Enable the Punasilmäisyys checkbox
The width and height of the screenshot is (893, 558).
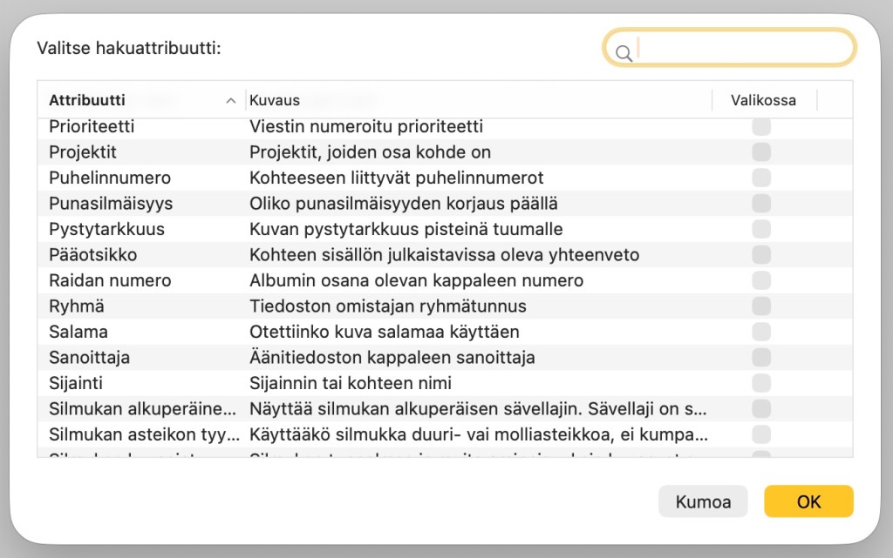760,203
